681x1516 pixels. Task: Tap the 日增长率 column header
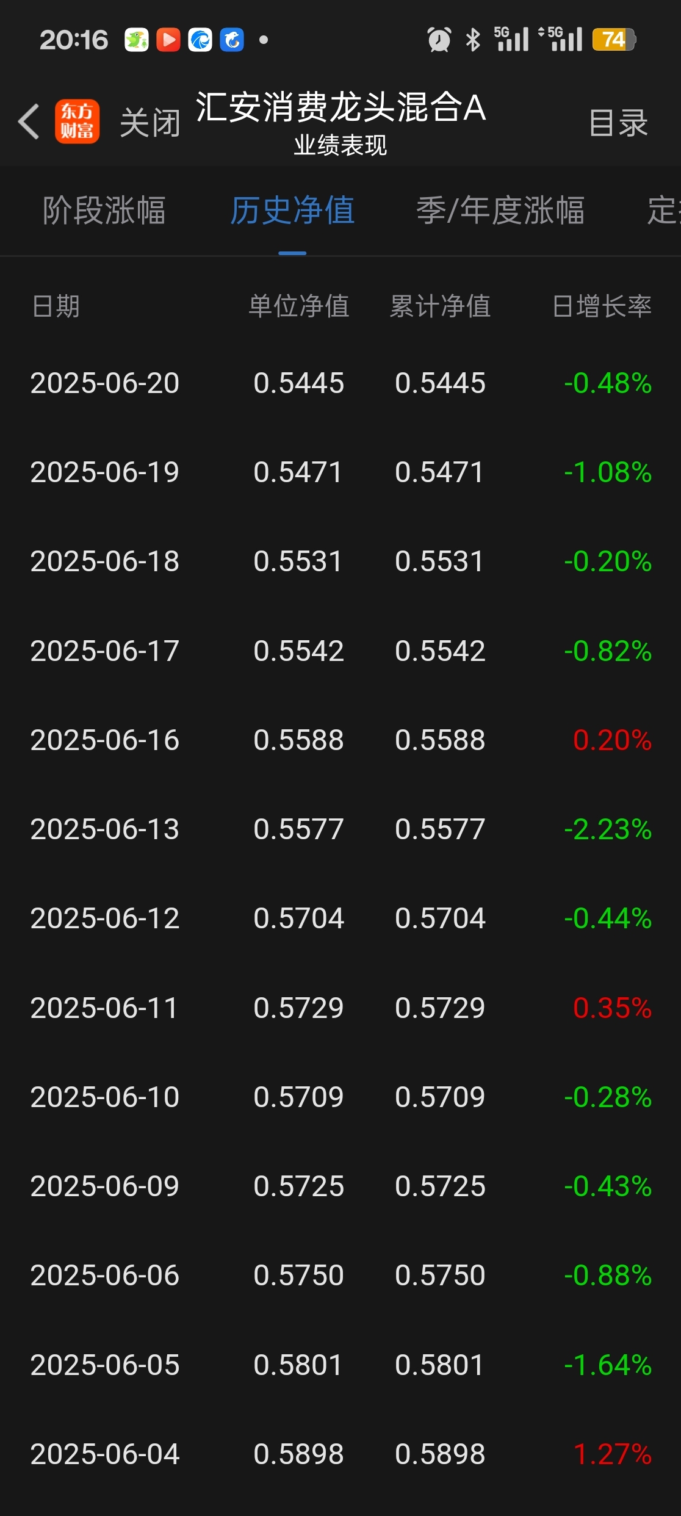point(602,306)
